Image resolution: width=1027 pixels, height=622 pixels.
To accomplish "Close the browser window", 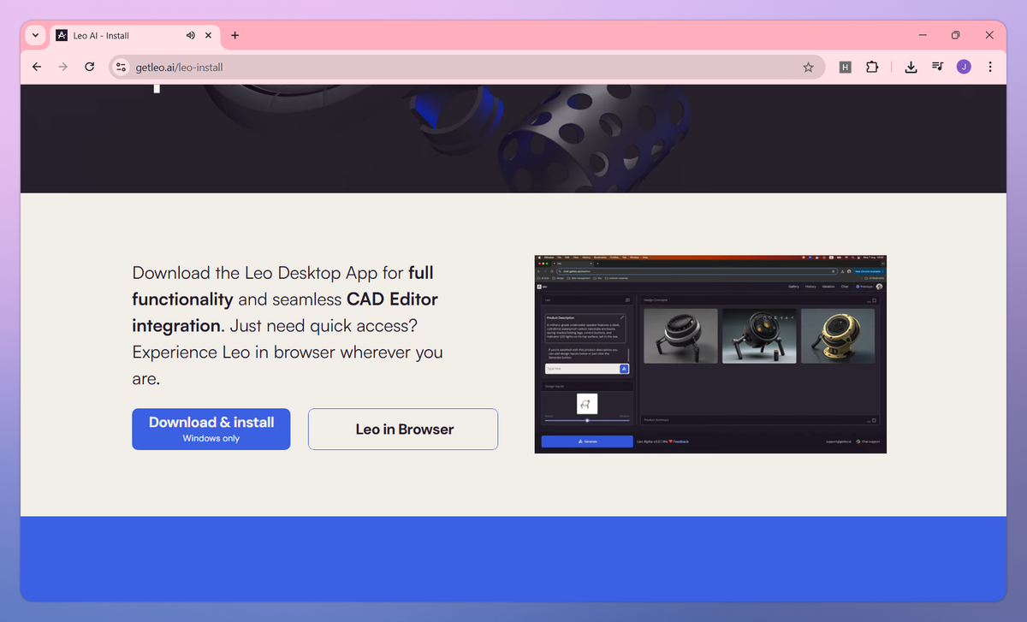I will point(989,35).
